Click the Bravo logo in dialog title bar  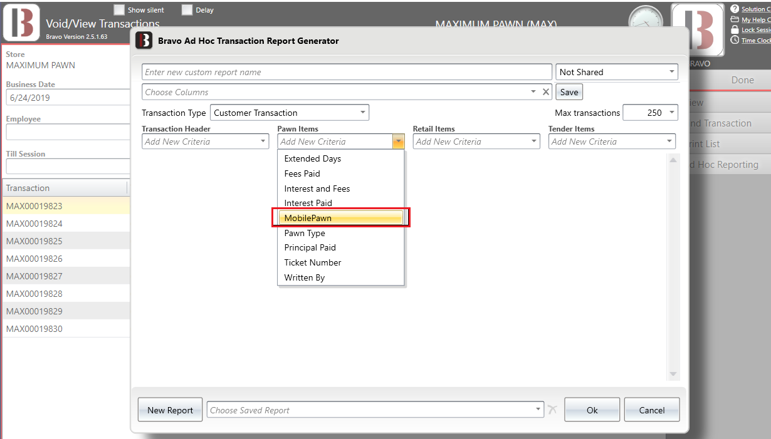click(144, 40)
